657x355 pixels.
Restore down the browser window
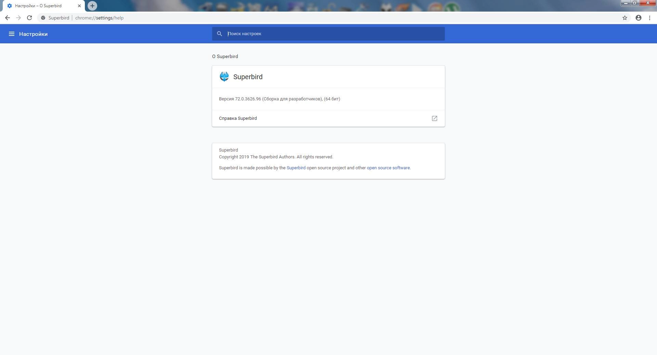[x=634, y=3]
